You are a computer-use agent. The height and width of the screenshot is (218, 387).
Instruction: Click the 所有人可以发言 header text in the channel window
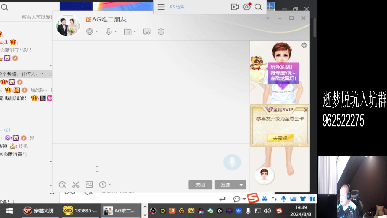click(37, 17)
